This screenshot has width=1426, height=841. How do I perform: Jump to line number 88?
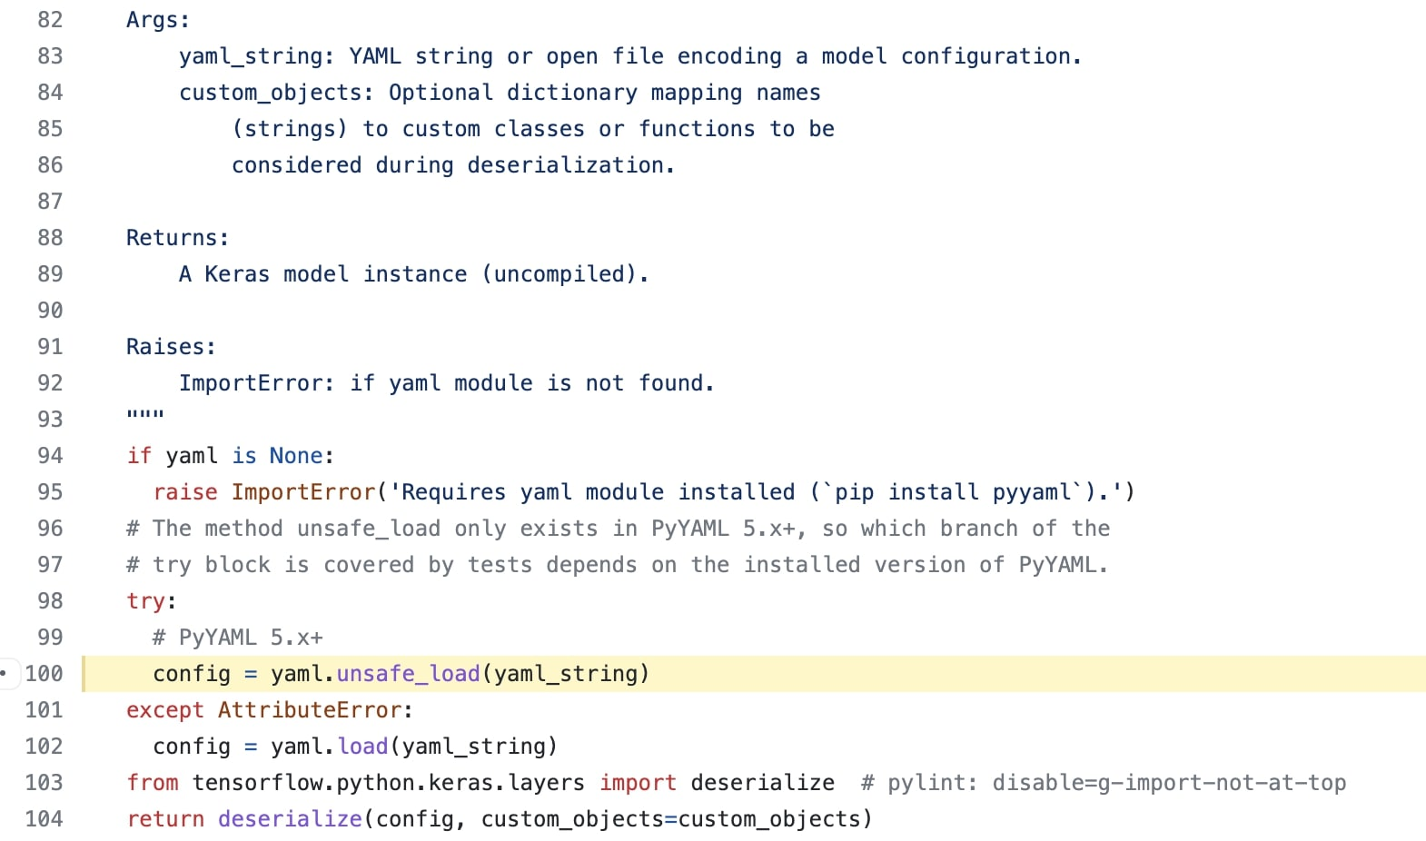click(50, 238)
